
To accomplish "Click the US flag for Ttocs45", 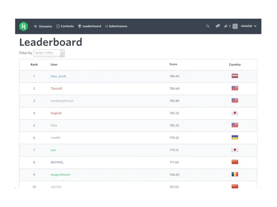I will [x=235, y=88].
